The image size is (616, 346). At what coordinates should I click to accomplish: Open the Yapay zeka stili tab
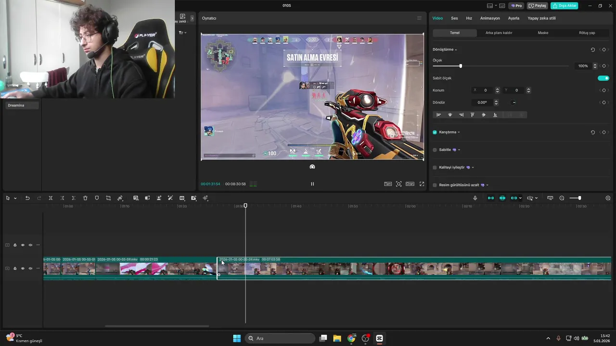tap(541, 18)
